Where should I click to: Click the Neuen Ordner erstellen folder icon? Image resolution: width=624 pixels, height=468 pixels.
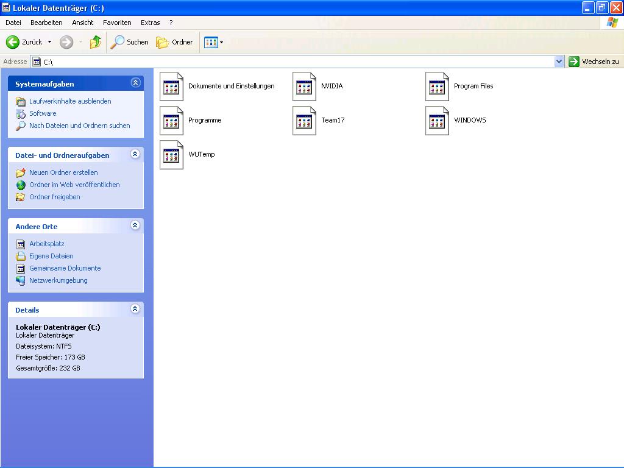21,172
